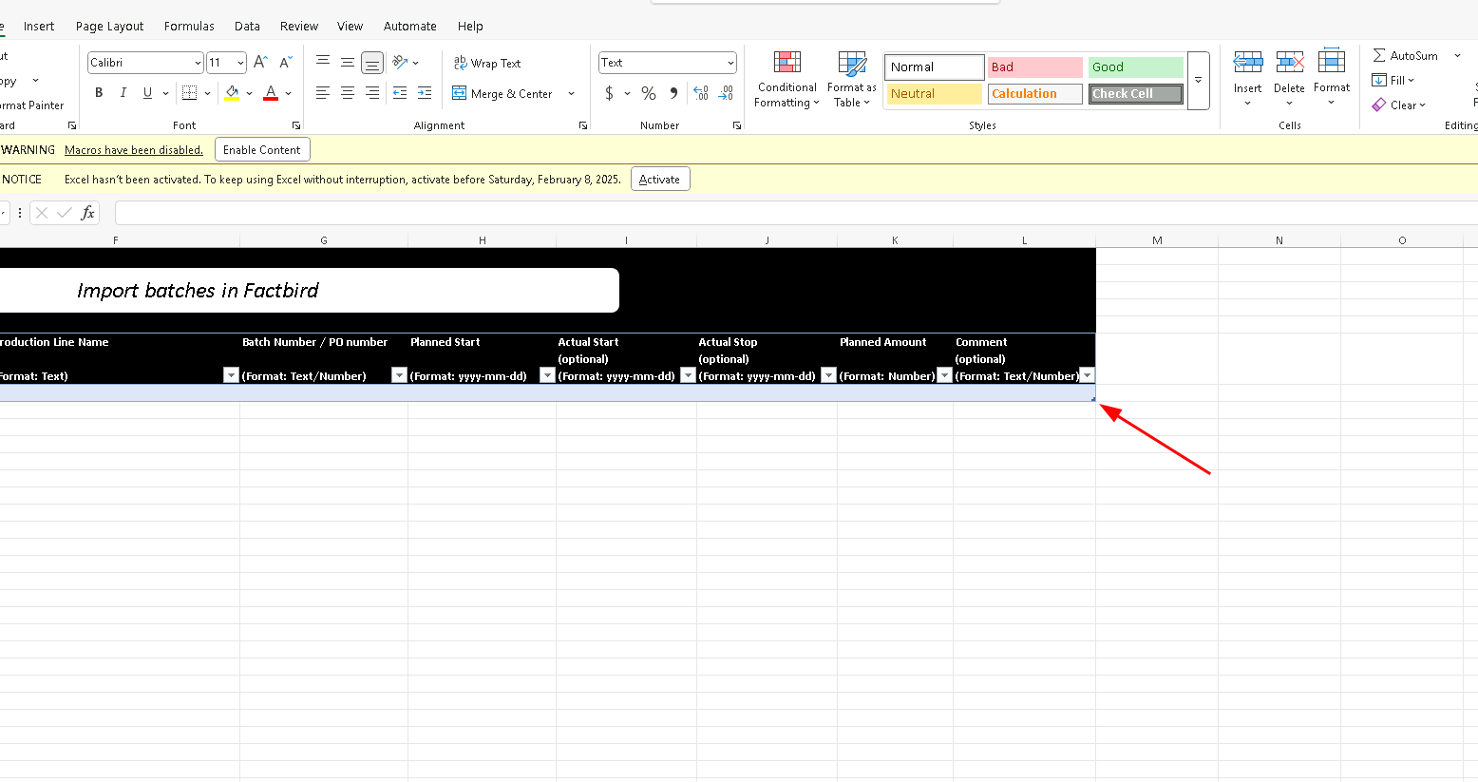This screenshot has width=1478, height=782.
Task: Apply the Good cell style
Action: (1136, 67)
